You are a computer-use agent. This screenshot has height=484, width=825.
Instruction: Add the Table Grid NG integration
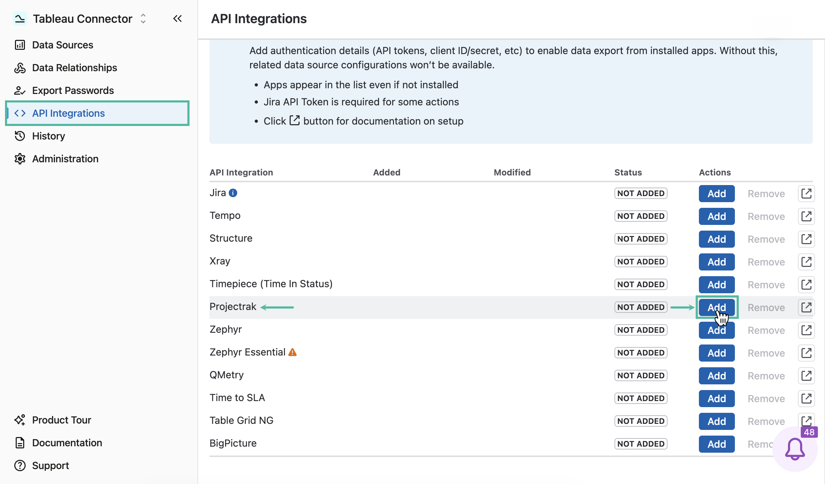(717, 421)
